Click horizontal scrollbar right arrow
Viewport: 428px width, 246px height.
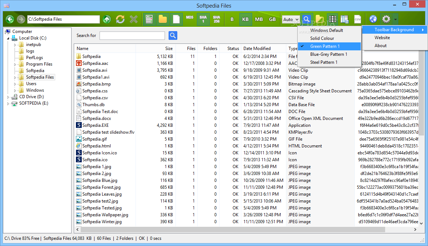[415, 230]
